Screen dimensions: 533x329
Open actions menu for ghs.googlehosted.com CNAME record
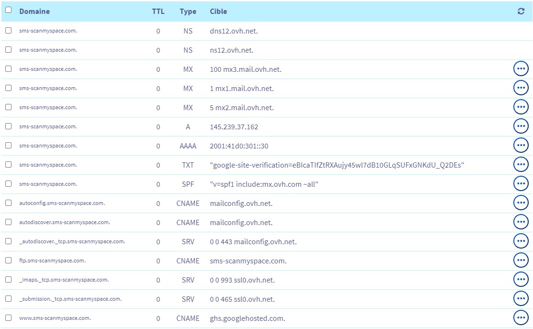coord(521,318)
